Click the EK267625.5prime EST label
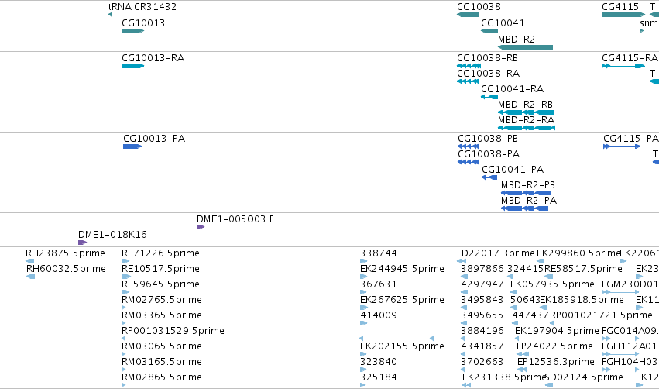This screenshot has width=659, height=389. click(402, 300)
